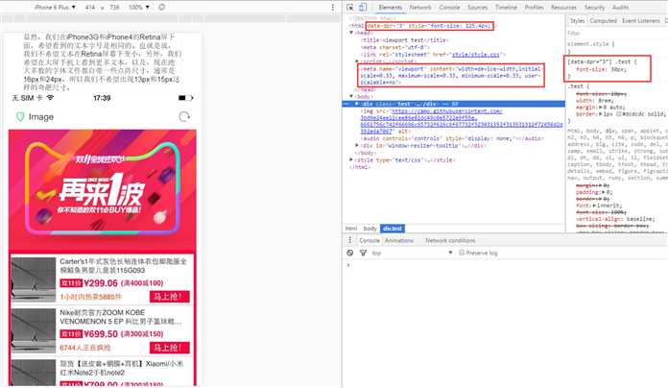Click the first product 马上抢 button
The width and height of the screenshot is (668, 388).
170,297
